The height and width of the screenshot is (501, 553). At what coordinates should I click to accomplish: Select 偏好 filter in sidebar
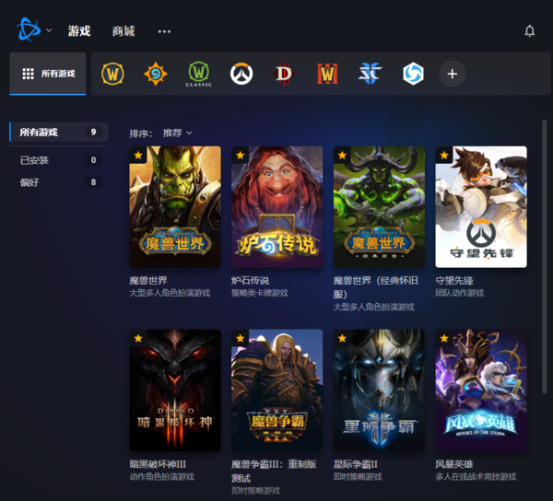[x=59, y=182]
